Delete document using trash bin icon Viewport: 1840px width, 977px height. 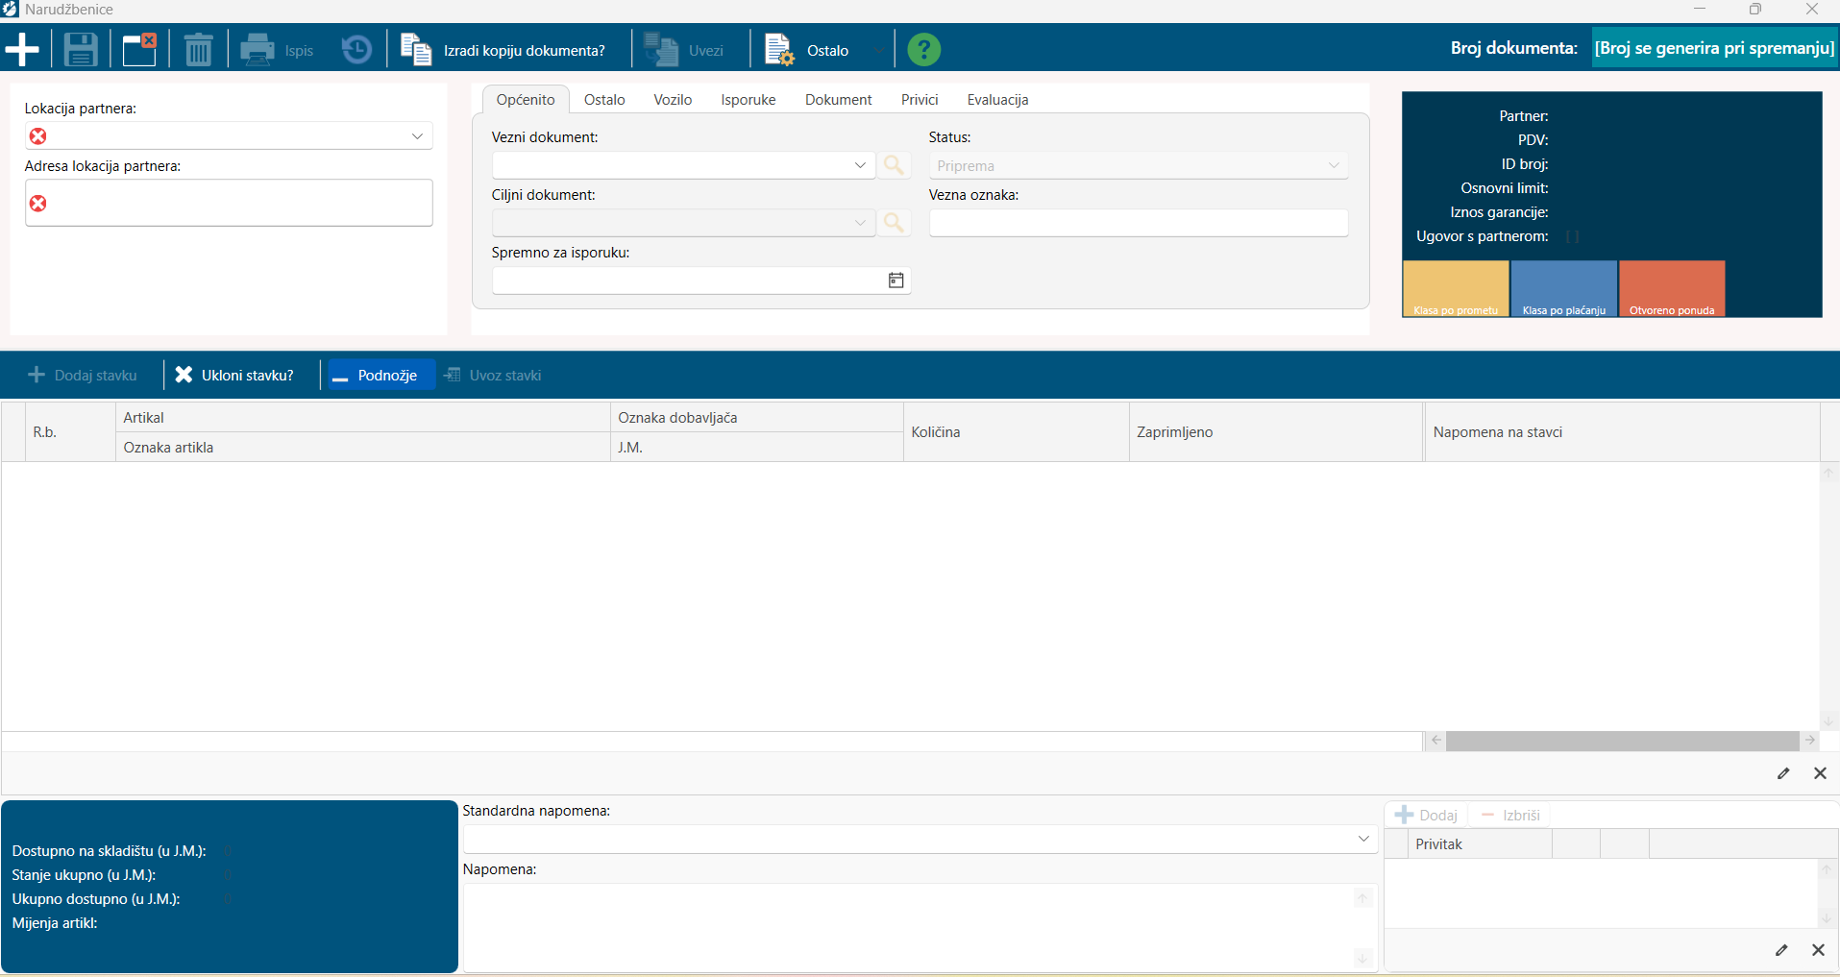coord(198,49)
